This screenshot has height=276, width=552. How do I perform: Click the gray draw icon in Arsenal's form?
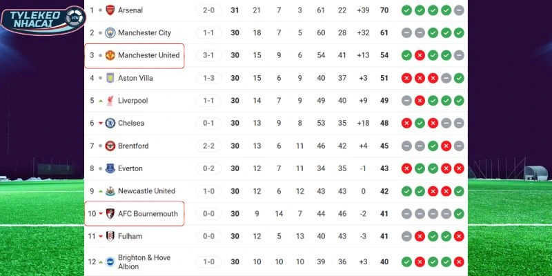(x=459, y=10)
